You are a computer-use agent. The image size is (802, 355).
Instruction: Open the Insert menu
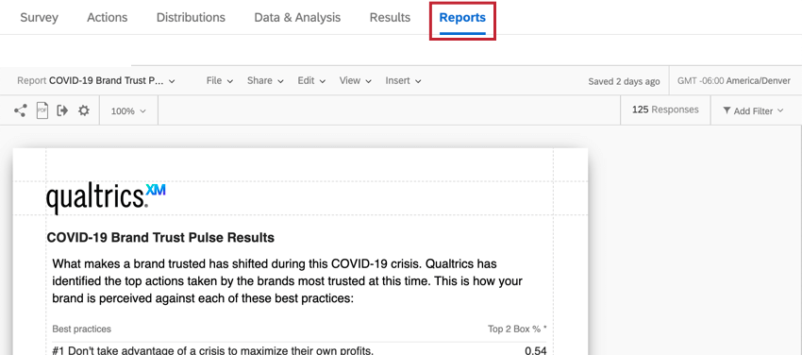[403, 81]
